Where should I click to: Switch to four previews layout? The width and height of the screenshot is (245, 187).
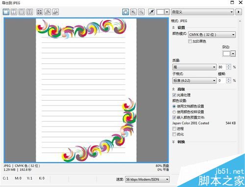29,12
